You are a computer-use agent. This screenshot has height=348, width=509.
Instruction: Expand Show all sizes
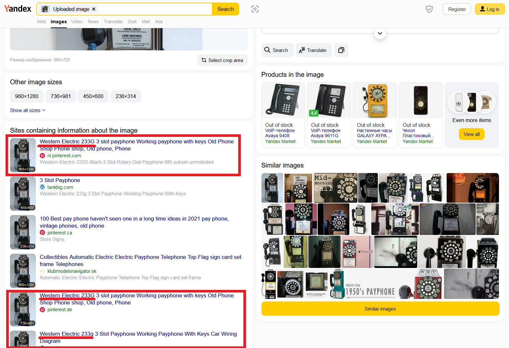pyautogui.click(x=28, y=110)
